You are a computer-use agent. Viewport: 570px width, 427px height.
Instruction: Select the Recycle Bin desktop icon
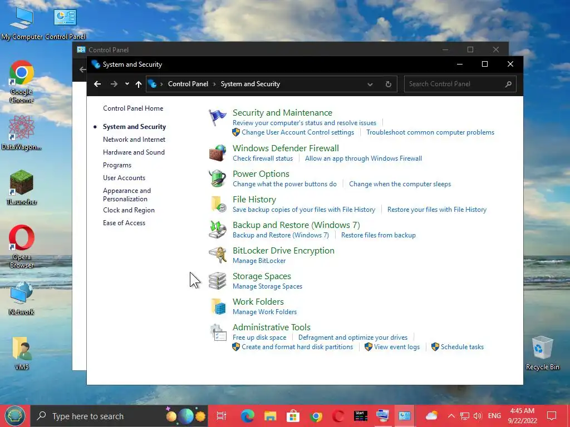coord(542,353)
